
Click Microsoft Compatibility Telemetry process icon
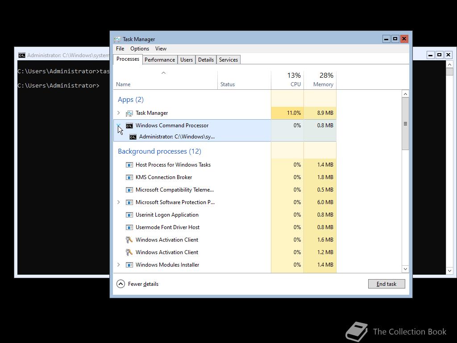pyautogui.click(x=129, y=190)
